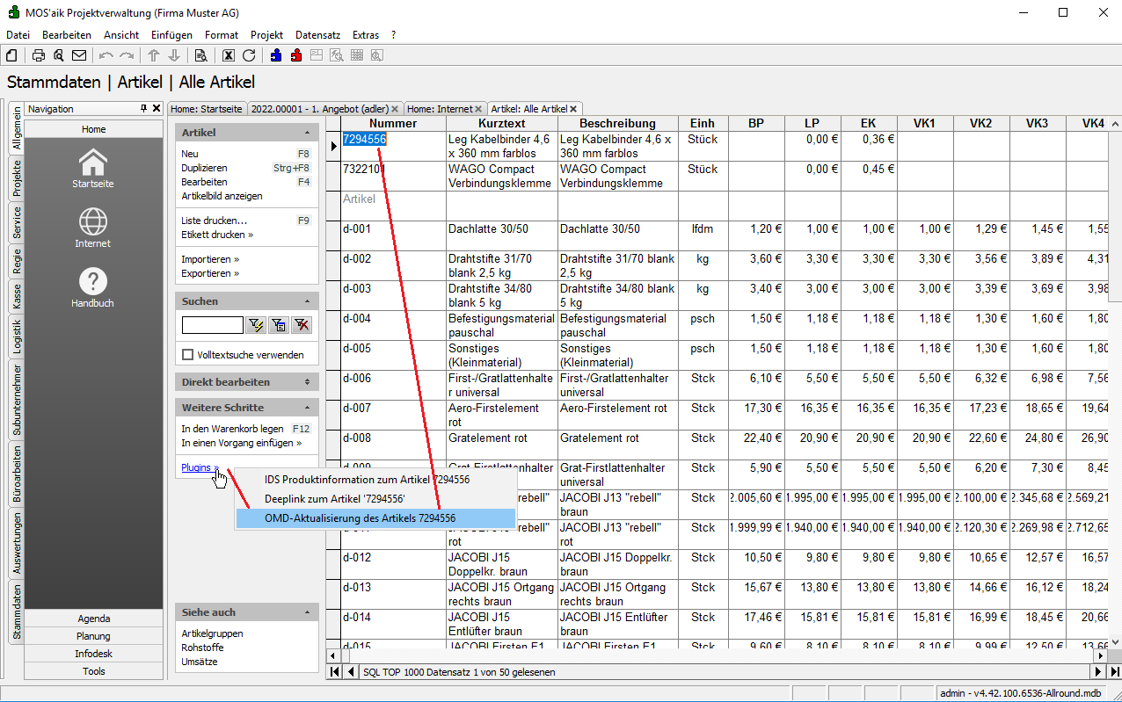Screen dimensions: 1122x702
Task: Expand the Direkt bearbeiten section
Action: point(307,382)
